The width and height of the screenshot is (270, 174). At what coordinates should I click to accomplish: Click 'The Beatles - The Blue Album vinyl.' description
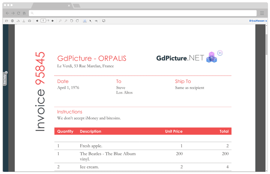click(108, 156)
